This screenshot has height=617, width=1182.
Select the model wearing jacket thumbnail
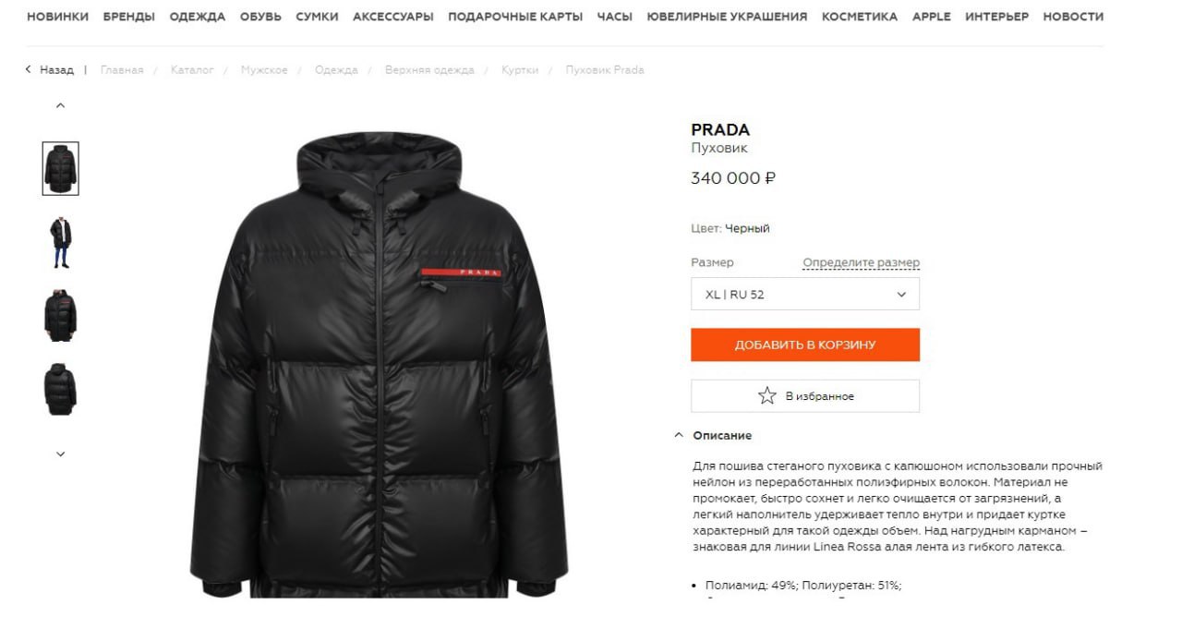(61, 242)
